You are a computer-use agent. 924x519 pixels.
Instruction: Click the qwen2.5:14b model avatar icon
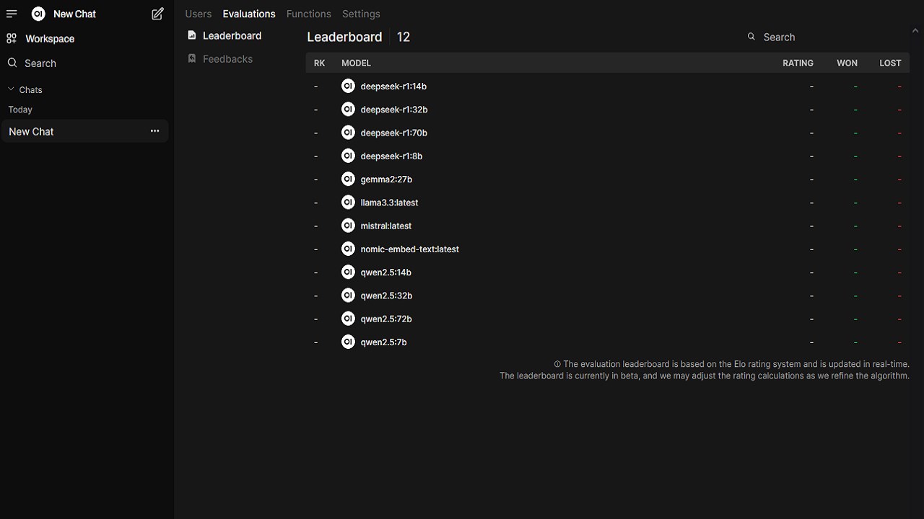pos(348,272)
